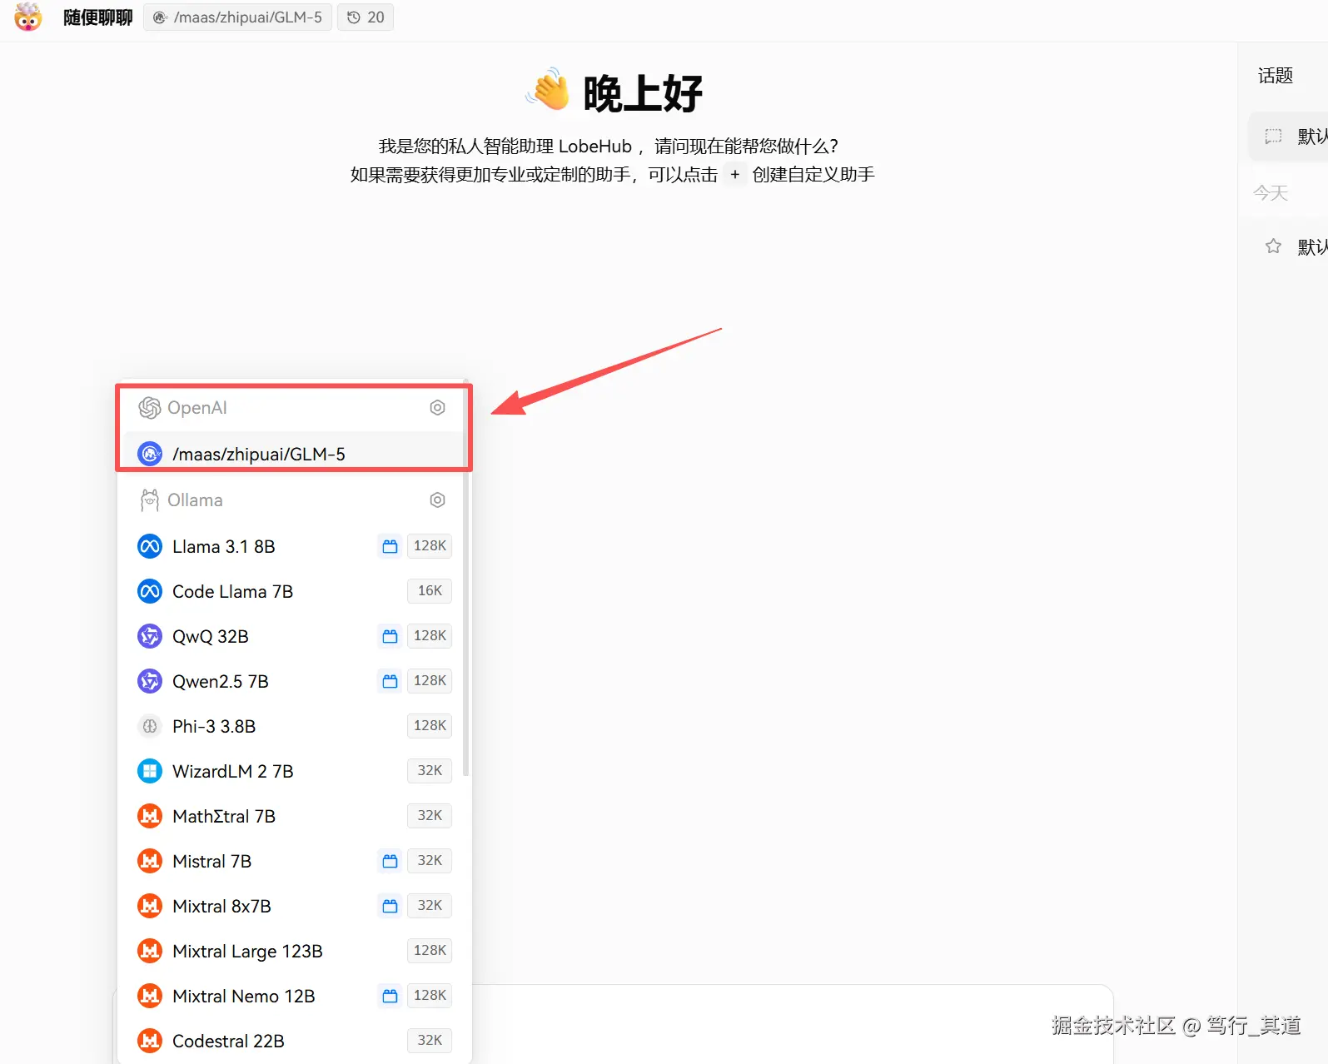Click the function-call icon on QwQ 32B
Viewport: 1328px width, 1064px height.
390,636
